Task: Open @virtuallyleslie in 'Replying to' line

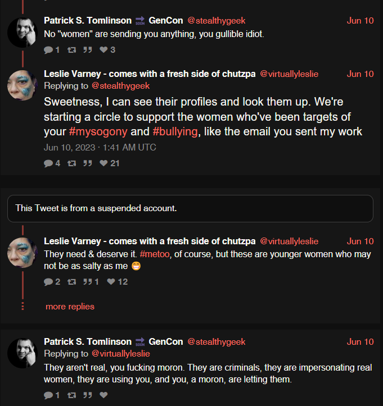Action: (121, 354)
